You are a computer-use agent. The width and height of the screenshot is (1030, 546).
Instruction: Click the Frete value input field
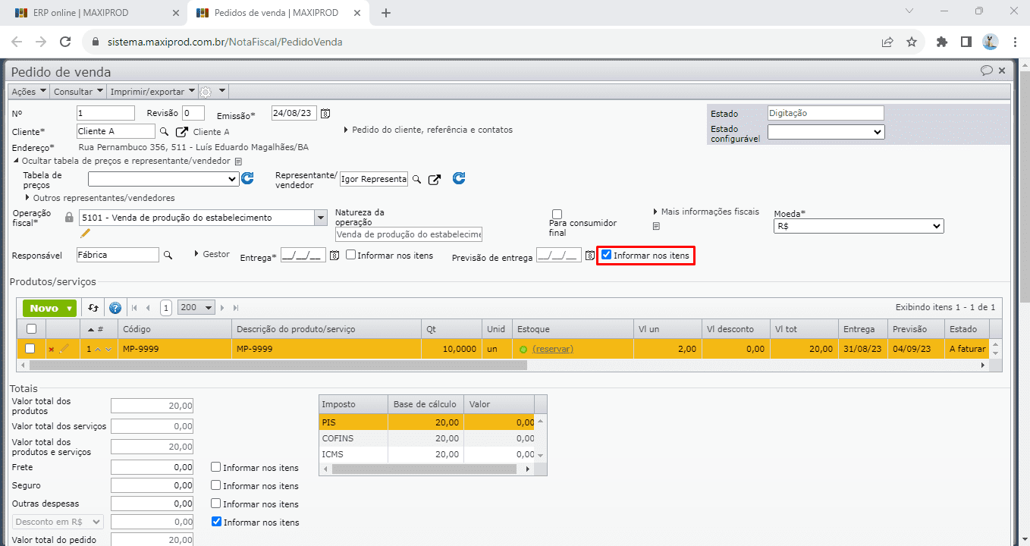click(152, 468)
